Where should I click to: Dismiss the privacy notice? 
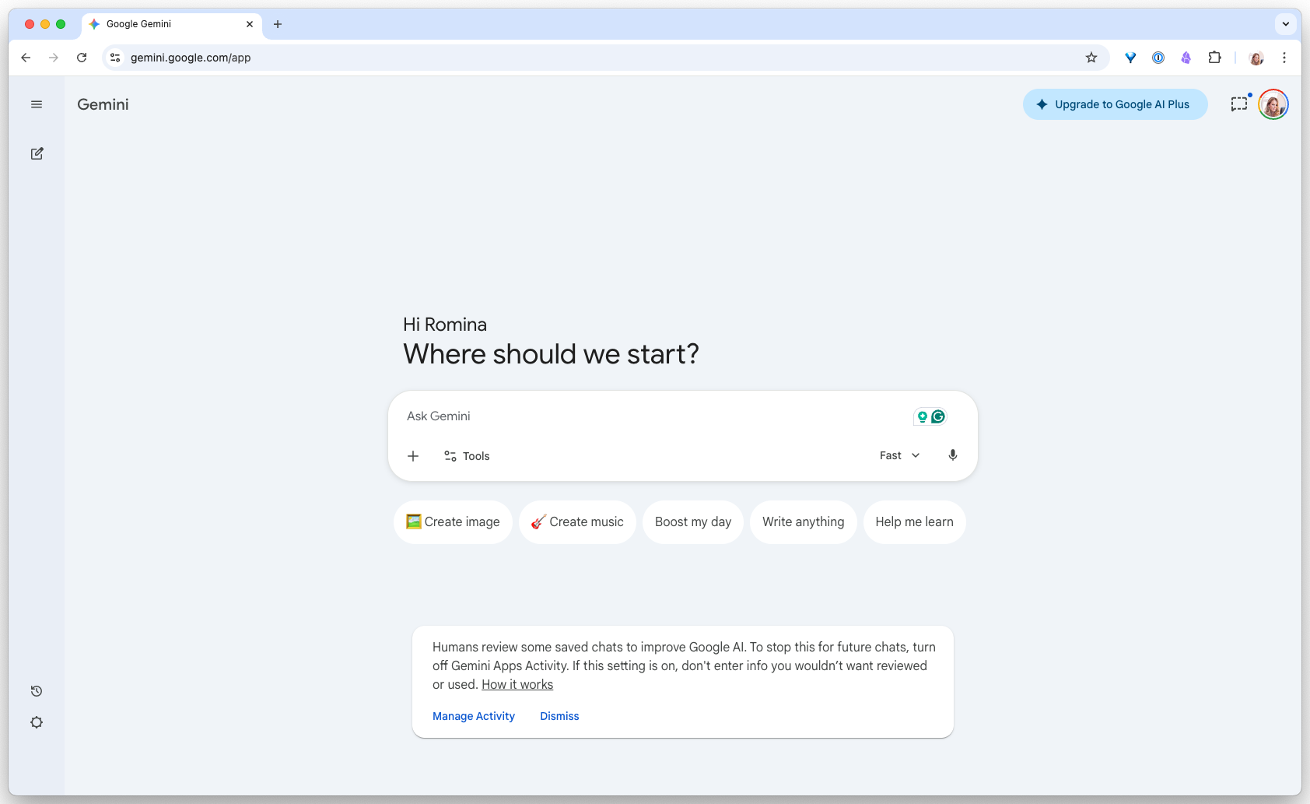click(559, 716)
